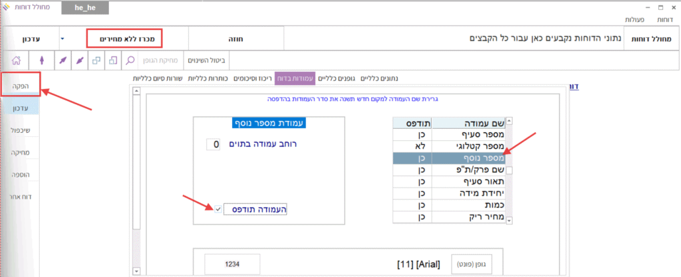Click the overlapping squares icon farthest from the magnifier
The height and width of the screenshot is (277, 681).
point(96,60)
